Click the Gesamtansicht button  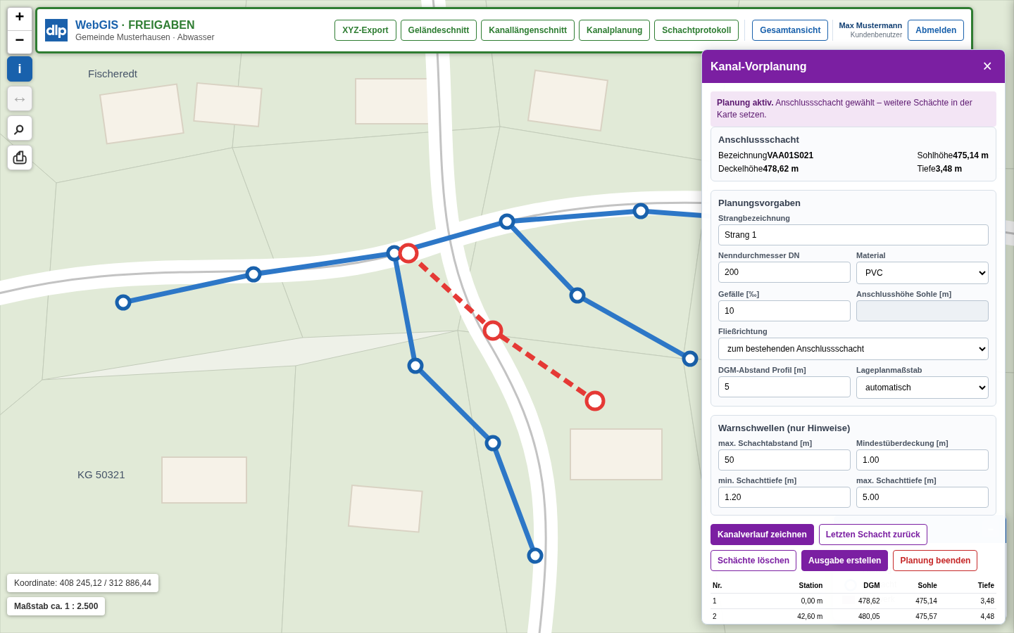tap(790, 30)
